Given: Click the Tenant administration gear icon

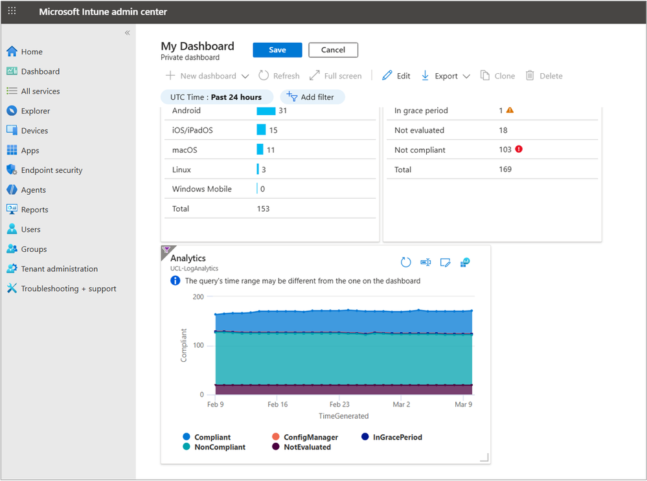Looking at the screenshot, I should 12,269.
